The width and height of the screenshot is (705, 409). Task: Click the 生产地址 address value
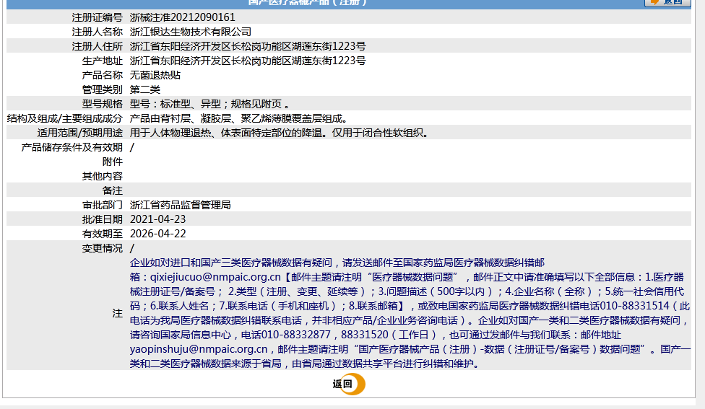[x=248, y=61]
